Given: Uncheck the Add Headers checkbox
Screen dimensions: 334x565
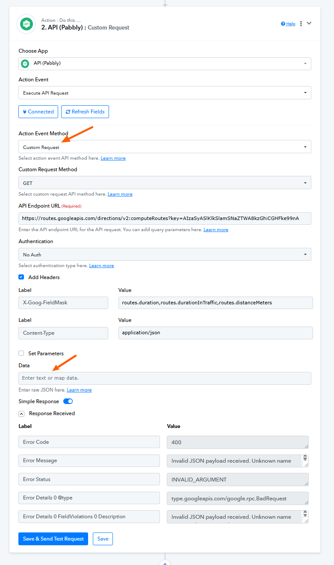Looking at the screenshot, I should coord(21,277).
